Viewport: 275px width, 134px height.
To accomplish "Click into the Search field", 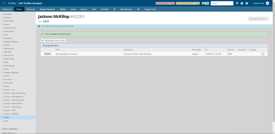I will click(222, 3).
